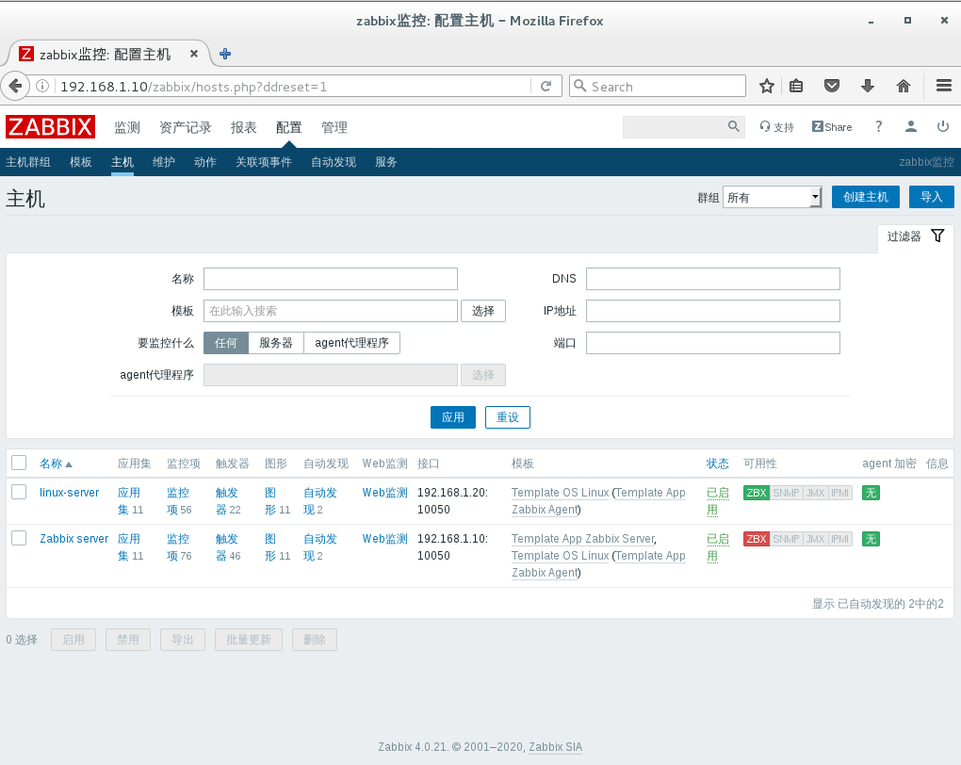This screenshot has height=765, width=961.
Task: Switch to the 动作 submenu
Action: pyautogui.click(x=205, y=162)
